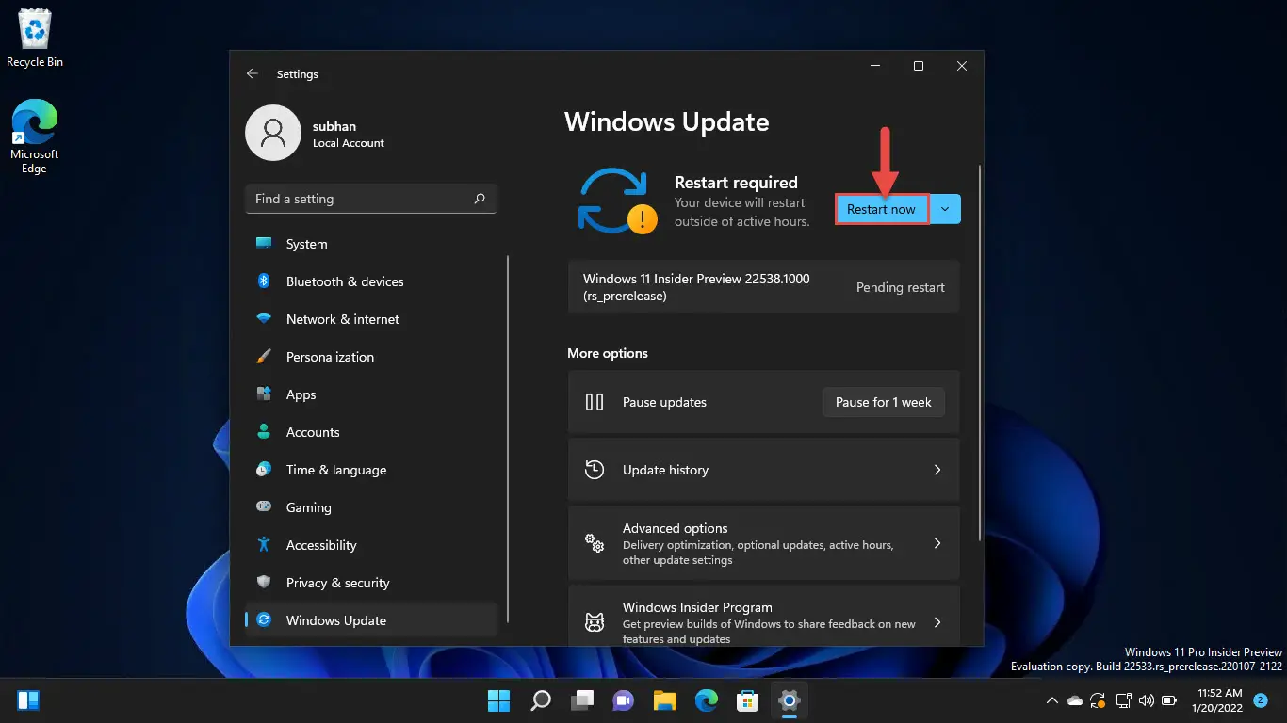
Task: Click the Windows Update tray icon
Action: [x=1098, y=700]
